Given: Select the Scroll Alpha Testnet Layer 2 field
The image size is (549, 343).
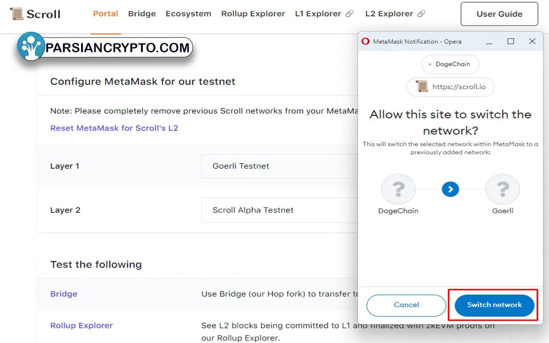Looking at the screenshot, I should tap(279, 210).
